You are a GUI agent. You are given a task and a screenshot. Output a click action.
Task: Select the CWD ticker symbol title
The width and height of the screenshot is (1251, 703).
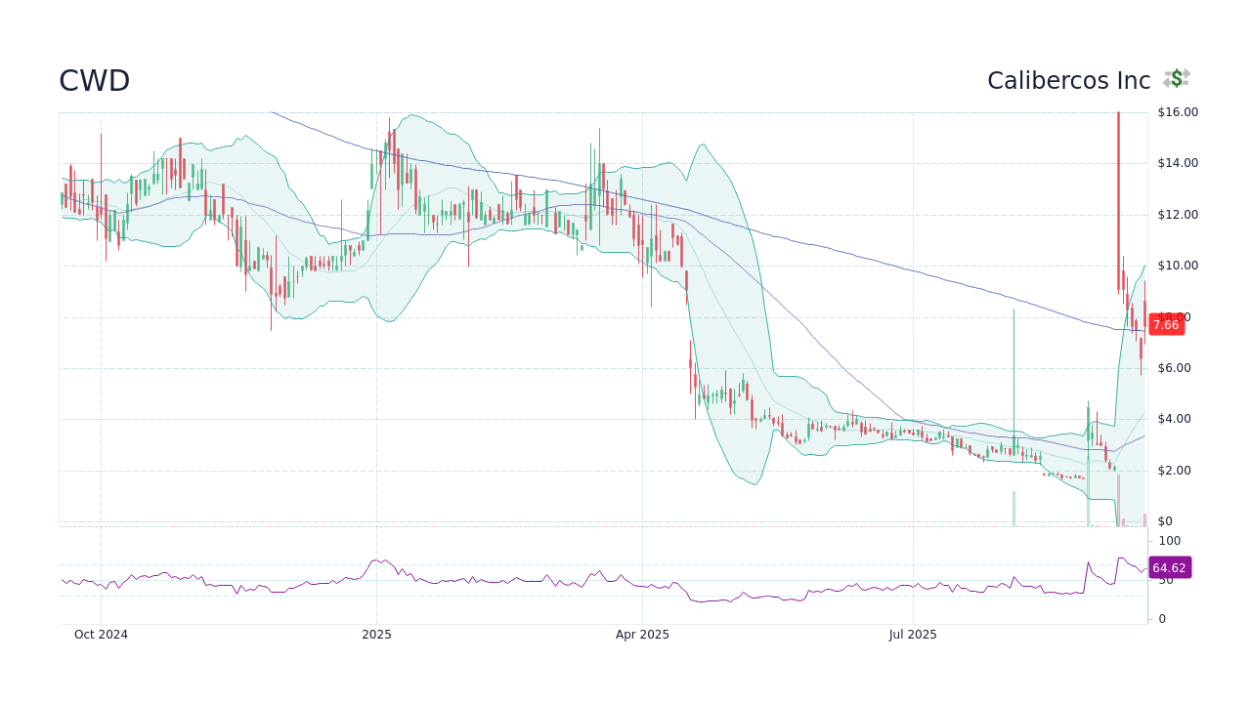pos(95,81)
